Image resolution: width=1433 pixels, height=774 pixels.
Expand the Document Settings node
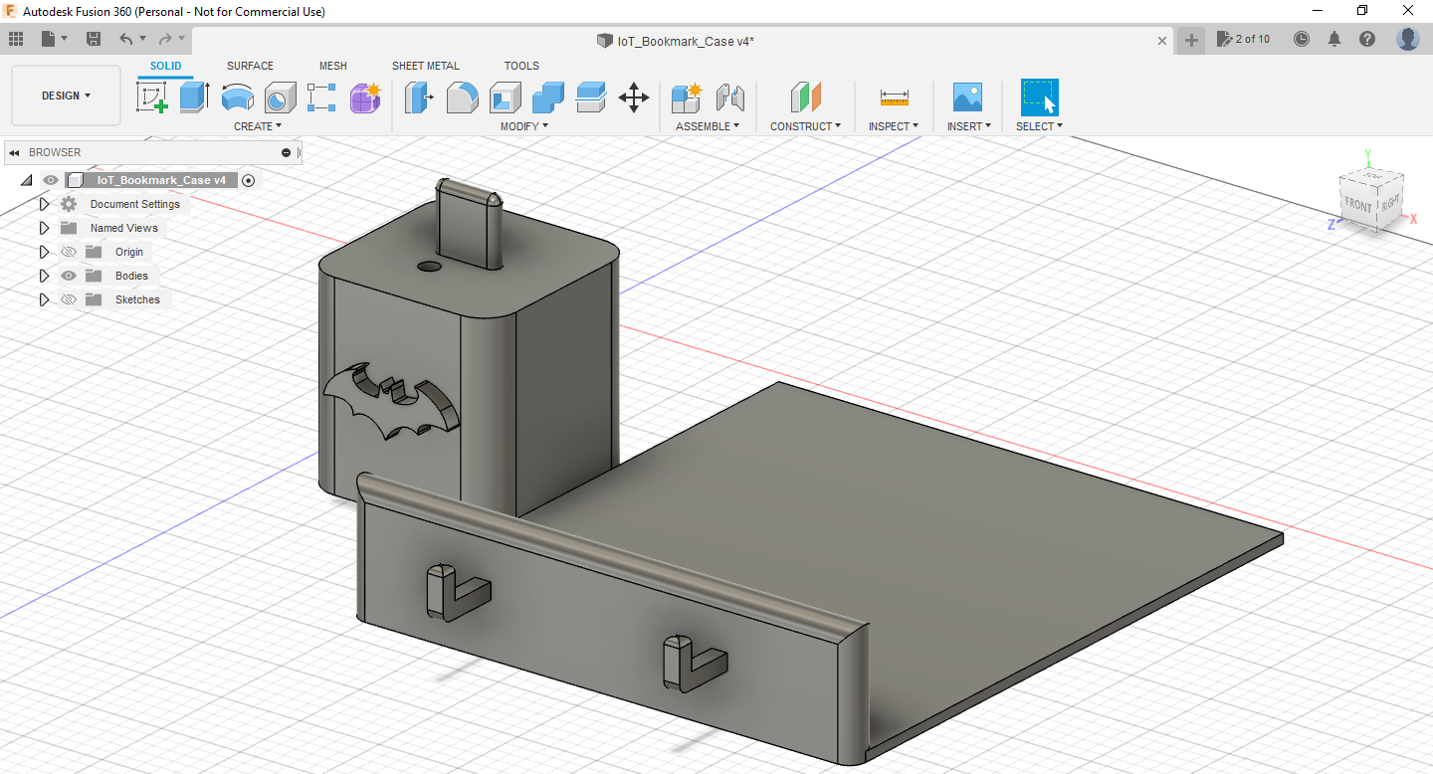tap(44, 203)
